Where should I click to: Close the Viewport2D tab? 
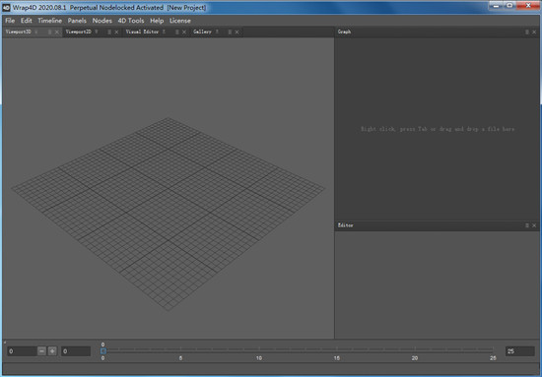click(116, 32)
